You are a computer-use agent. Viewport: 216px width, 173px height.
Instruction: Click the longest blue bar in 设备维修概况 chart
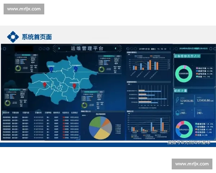(152, 99)
